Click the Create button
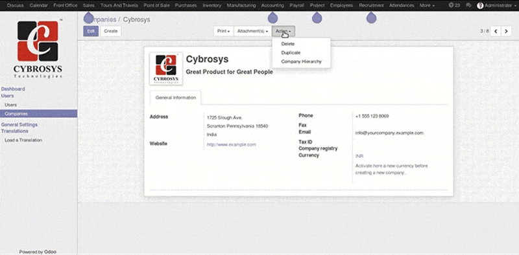The width and height of the screenshot is (519, 255). [110, 31]
